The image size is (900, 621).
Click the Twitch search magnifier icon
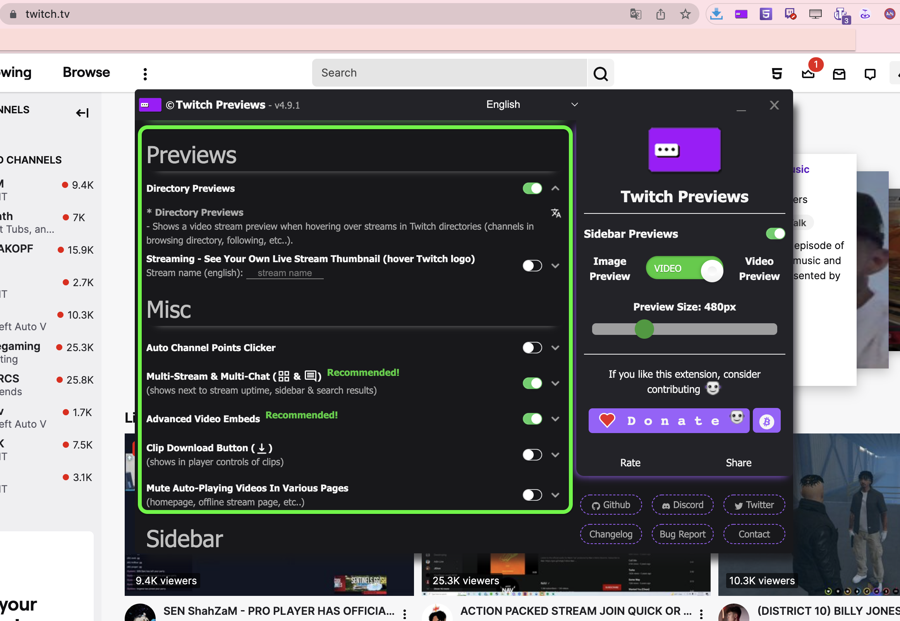click(601, 74)
